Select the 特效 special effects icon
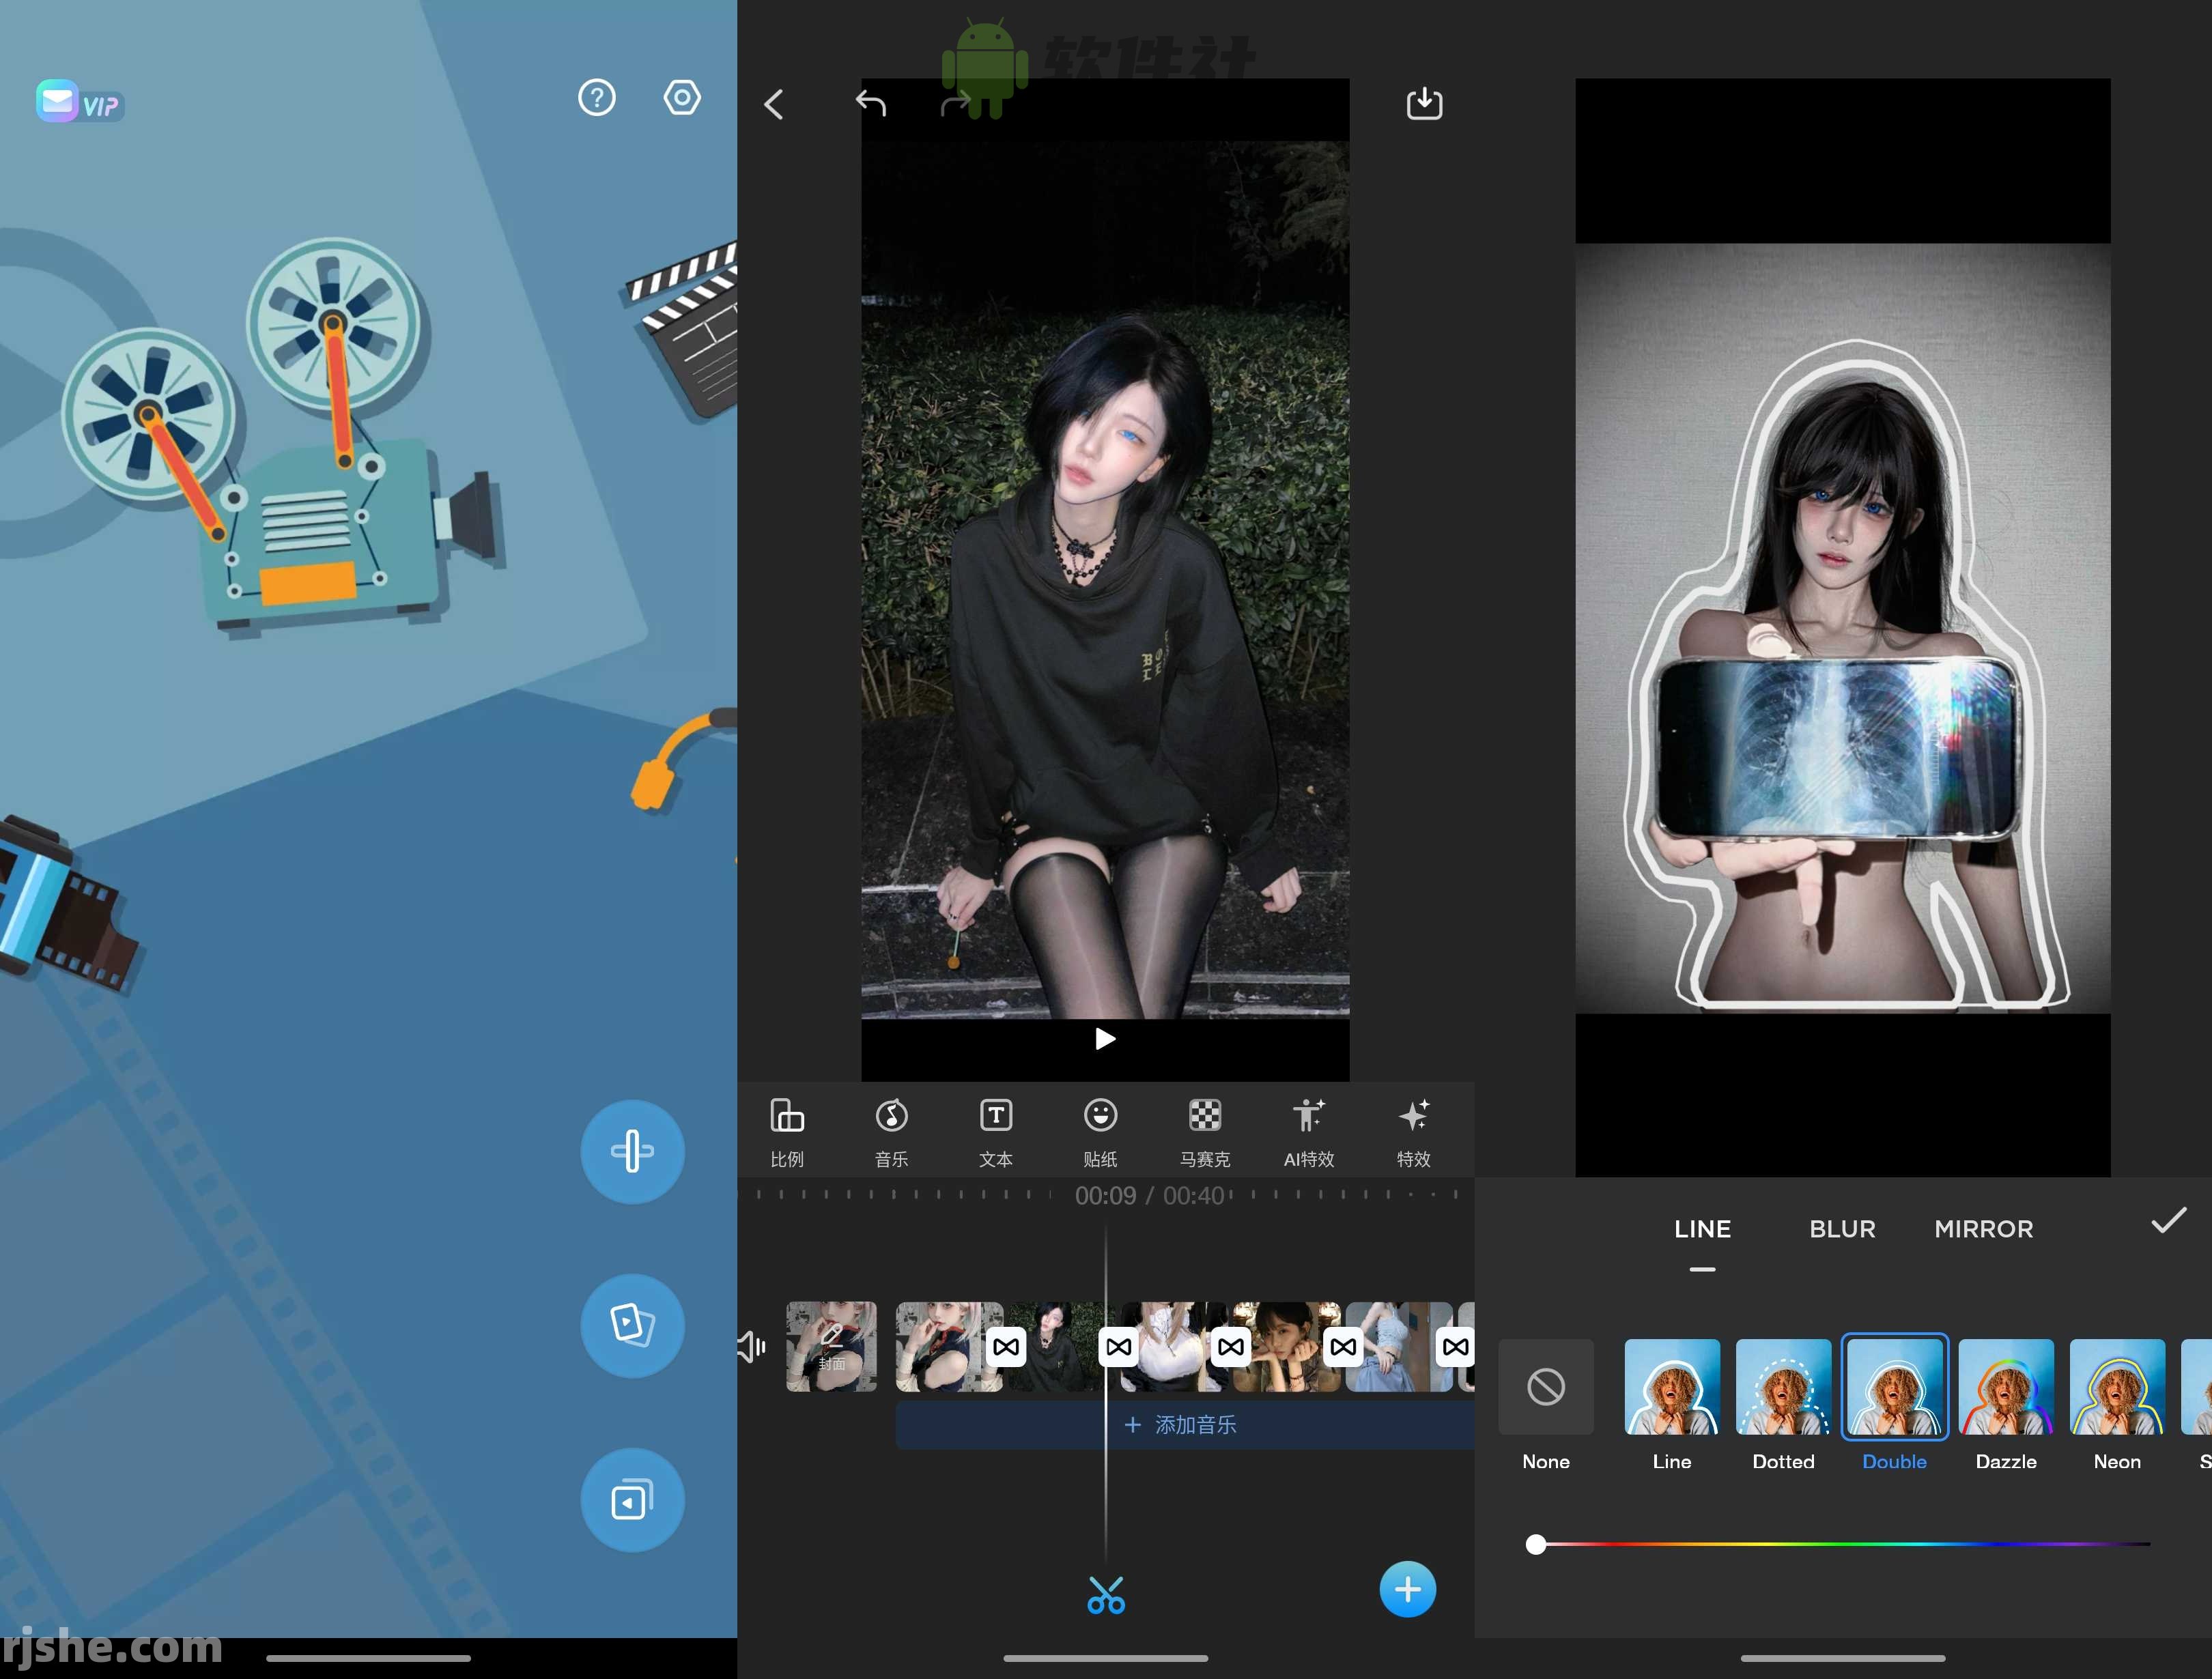 click(1413, 1131)
